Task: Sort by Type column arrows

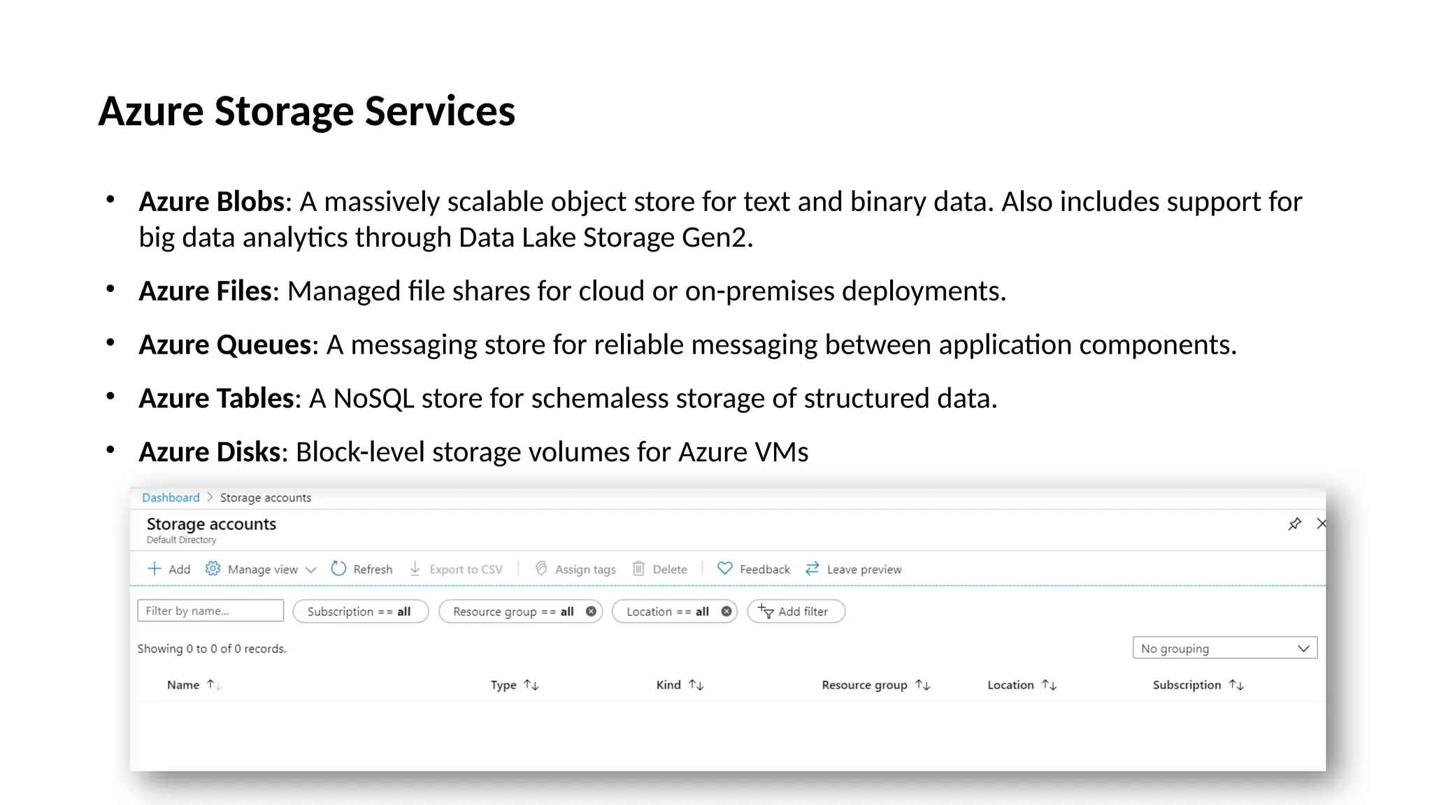Action: (531, 685)
